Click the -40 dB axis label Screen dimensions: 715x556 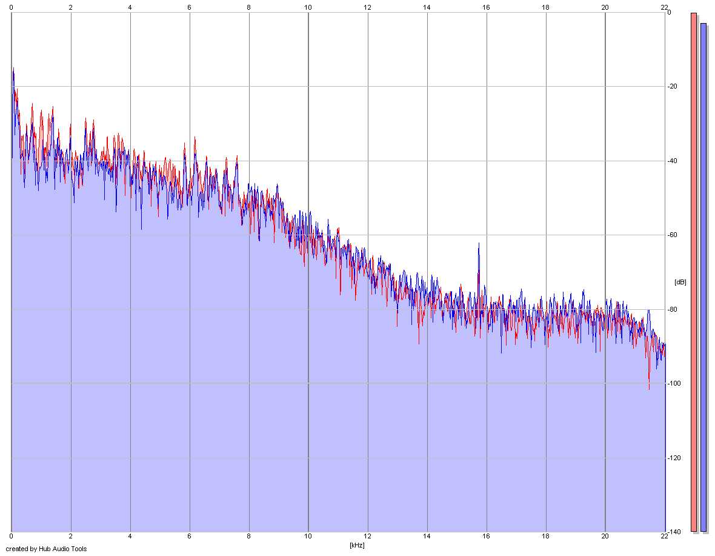[672, 161]
